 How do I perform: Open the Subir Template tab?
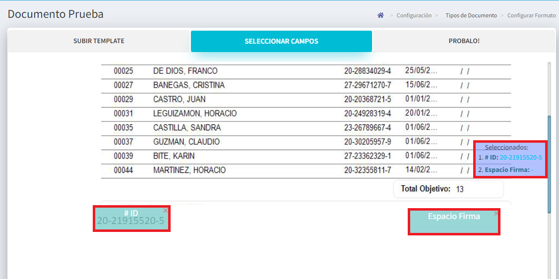pyautogui.click(x=99, y=41)
